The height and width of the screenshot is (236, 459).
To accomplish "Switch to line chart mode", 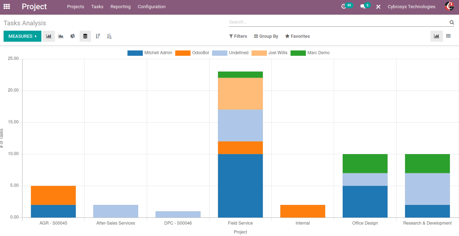I will tap(61, 36).
